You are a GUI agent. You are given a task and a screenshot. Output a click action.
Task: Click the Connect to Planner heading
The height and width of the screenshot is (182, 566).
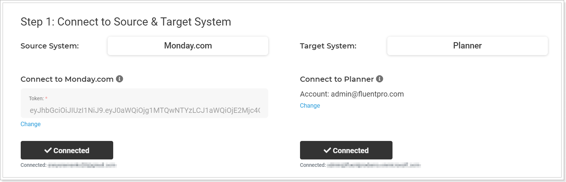[x=337, y=79]
